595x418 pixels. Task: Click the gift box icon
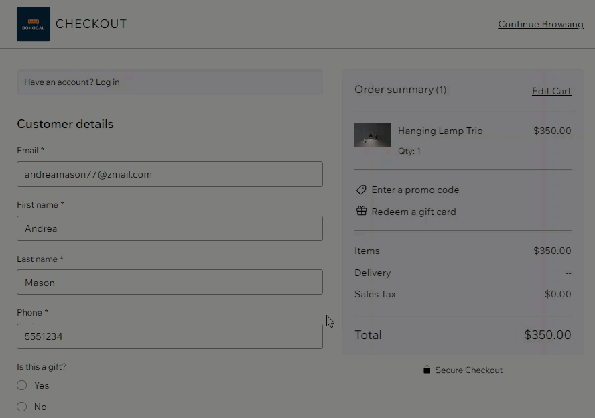[x=361, y=211]
